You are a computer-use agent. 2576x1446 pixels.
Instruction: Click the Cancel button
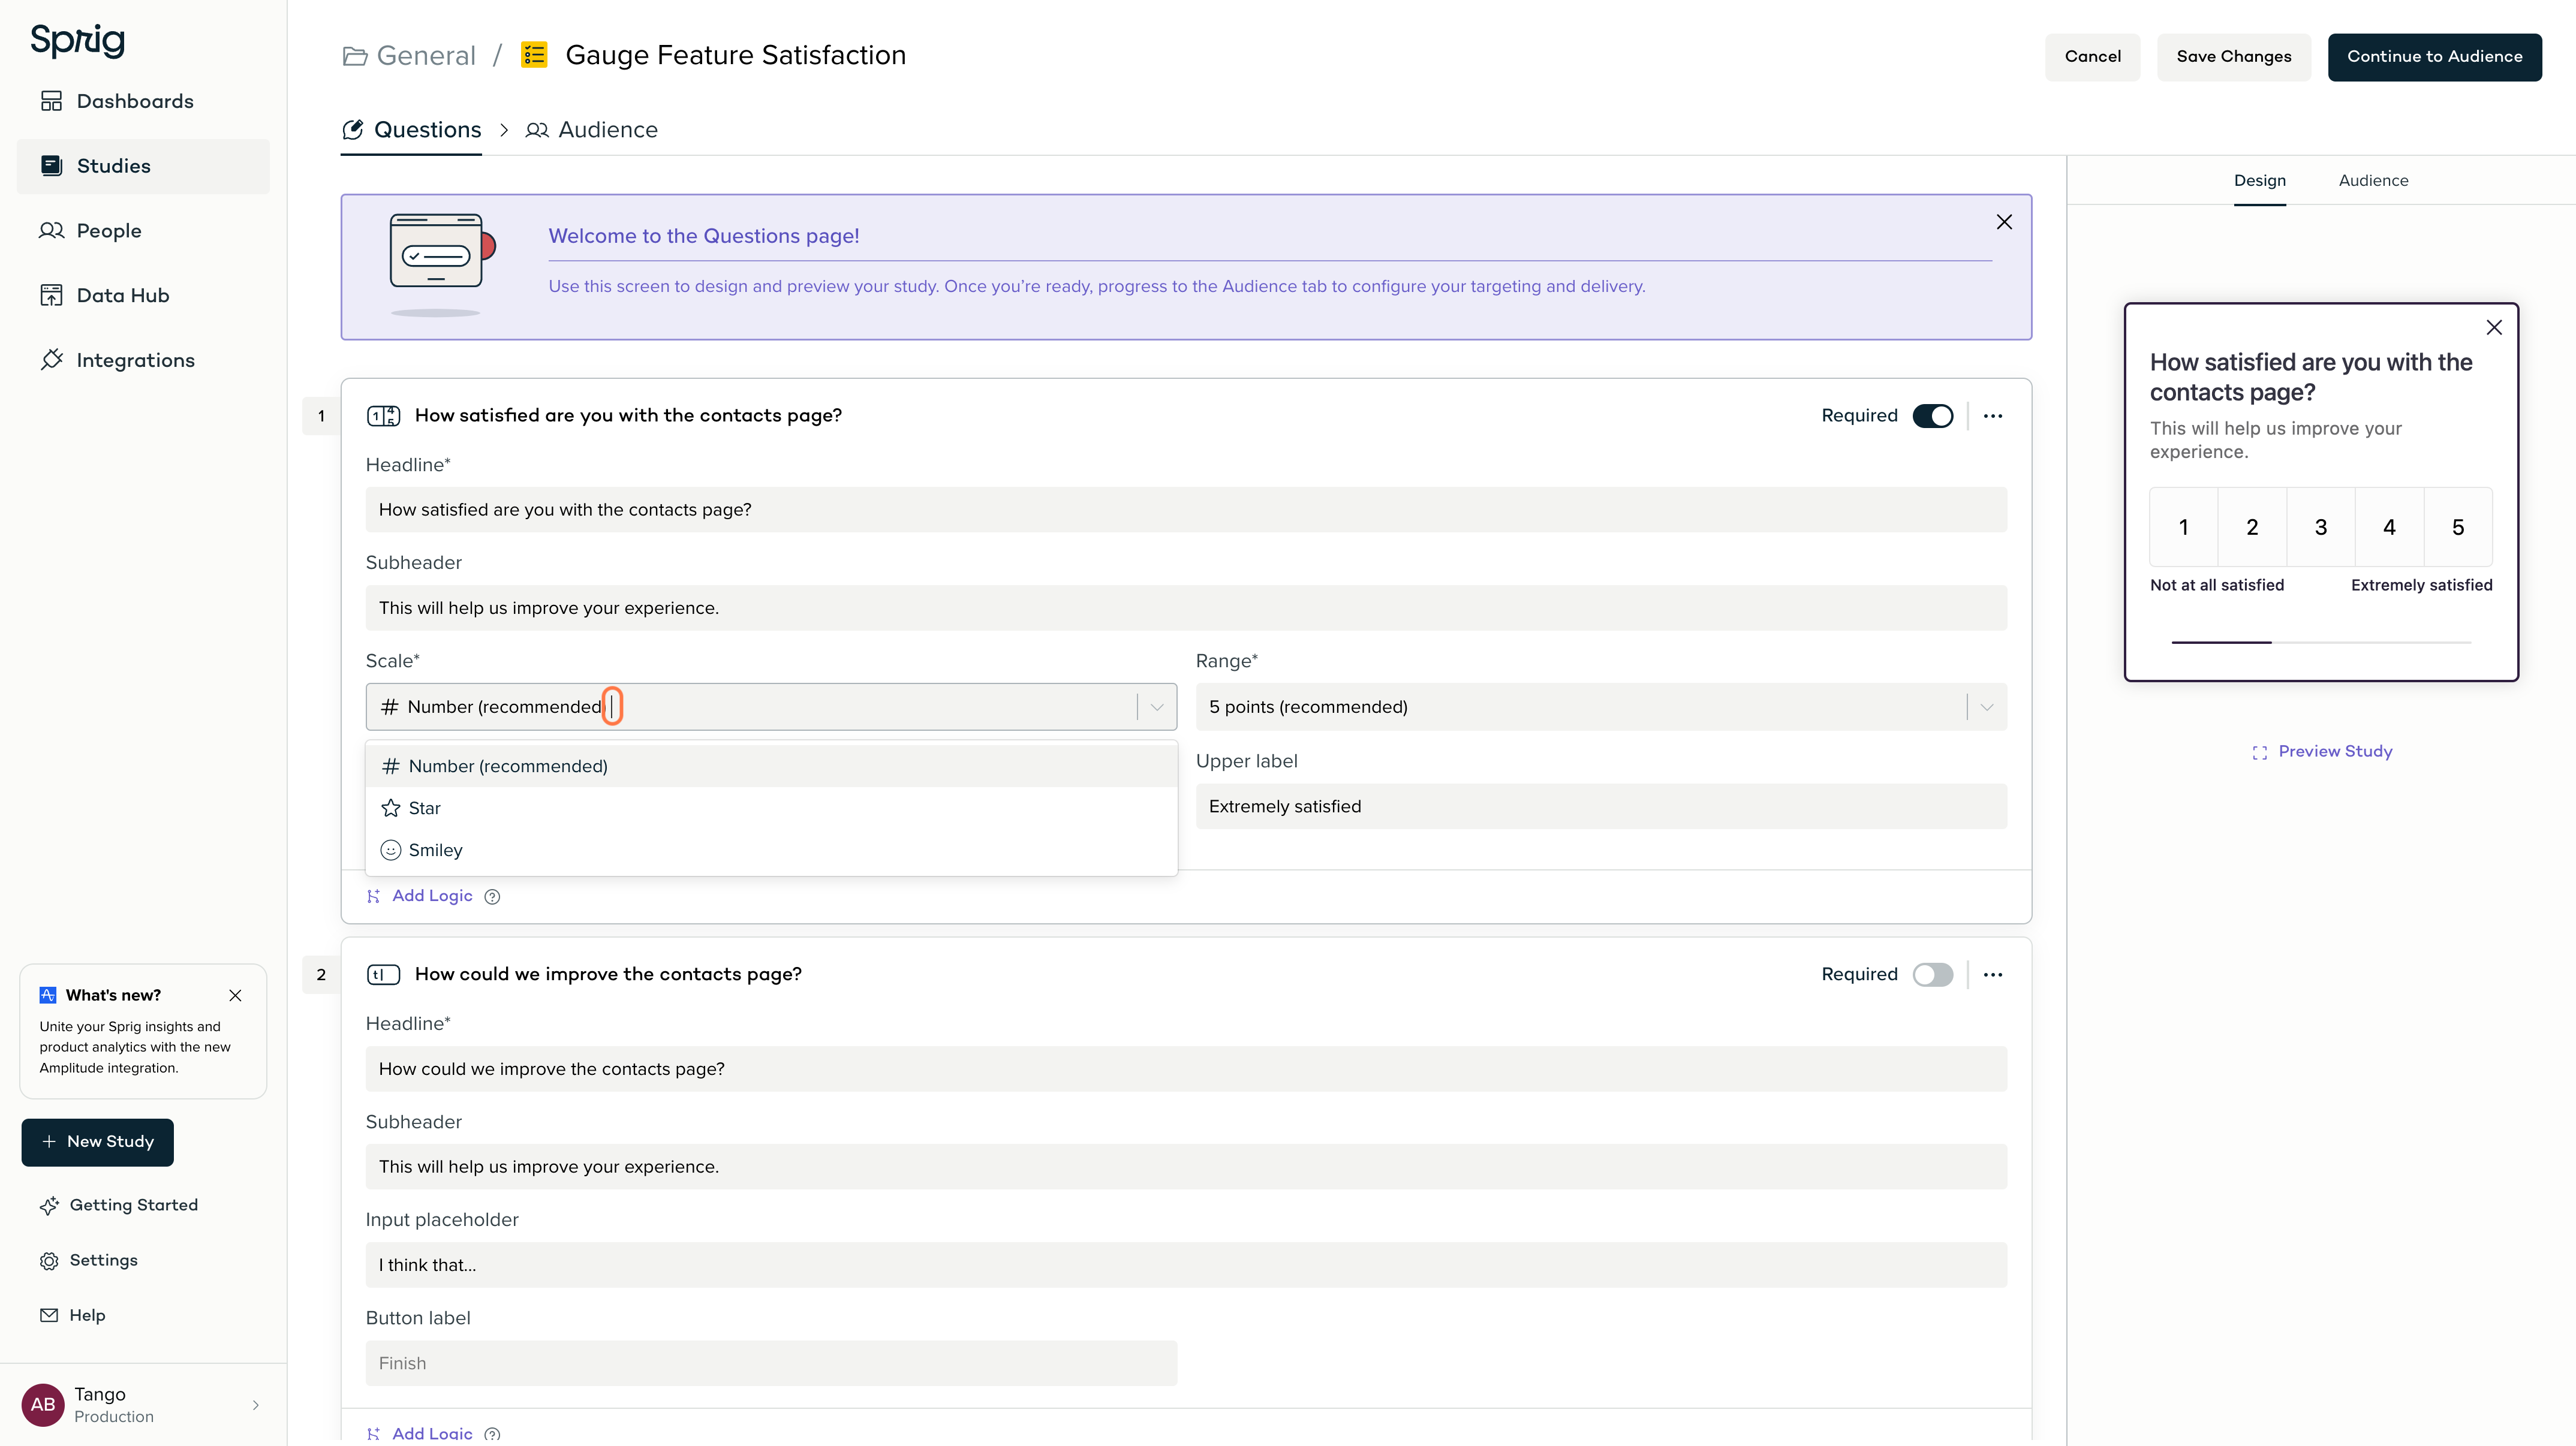tap(2092, 57)
